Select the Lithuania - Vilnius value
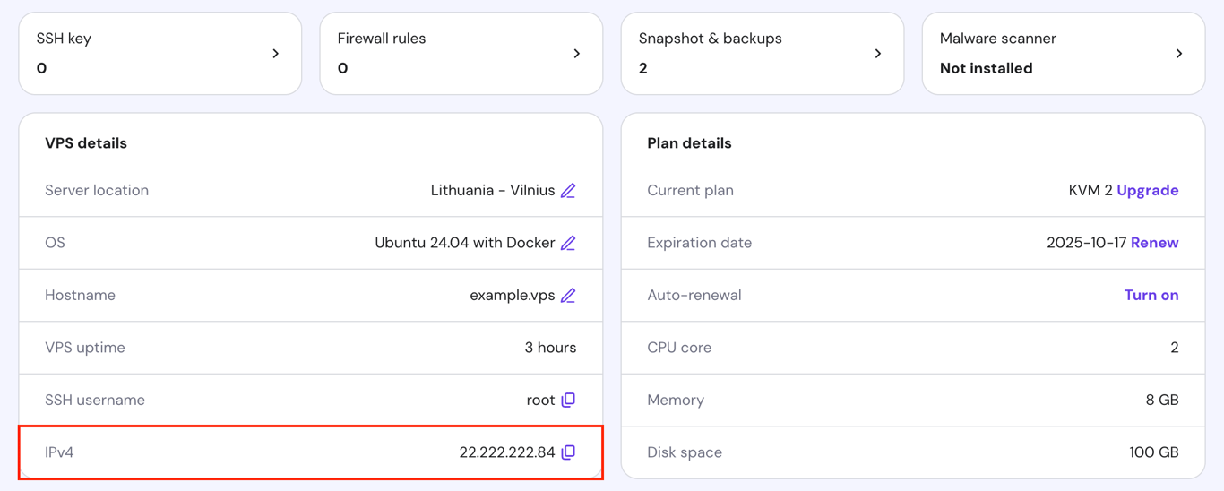Screen dimensions: 1224x491 493,190
